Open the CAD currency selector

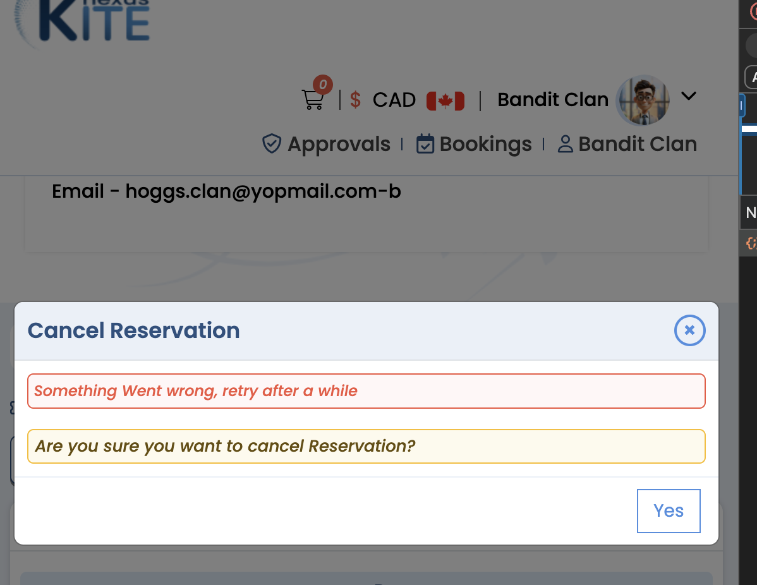(394, 100)
